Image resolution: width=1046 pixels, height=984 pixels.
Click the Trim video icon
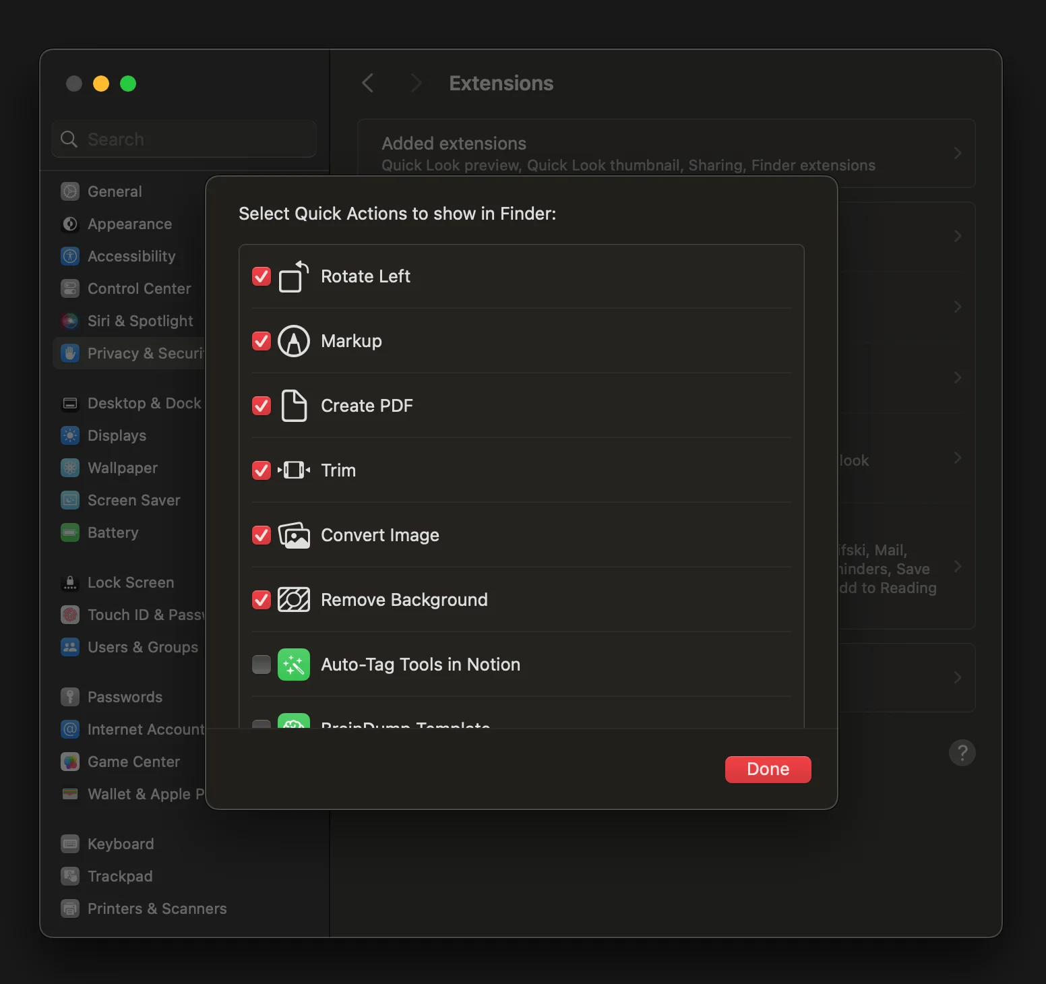[294, 470]
